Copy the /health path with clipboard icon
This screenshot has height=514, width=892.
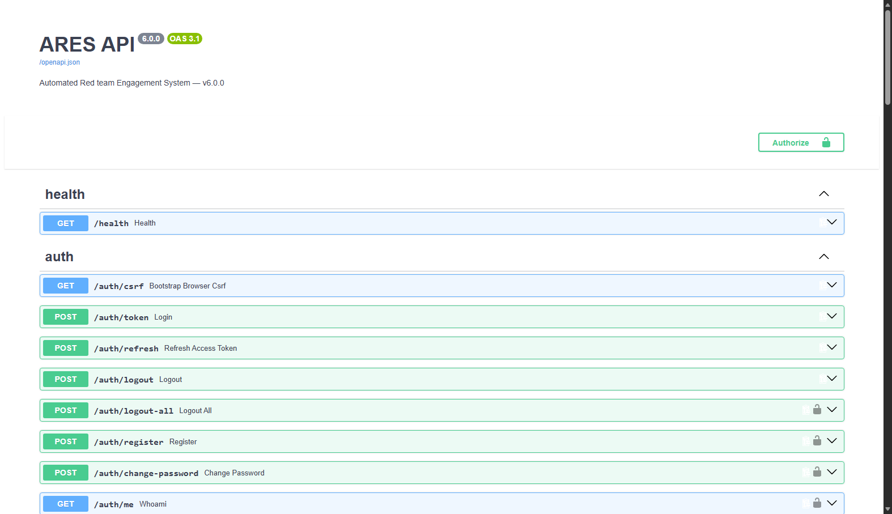822,223
